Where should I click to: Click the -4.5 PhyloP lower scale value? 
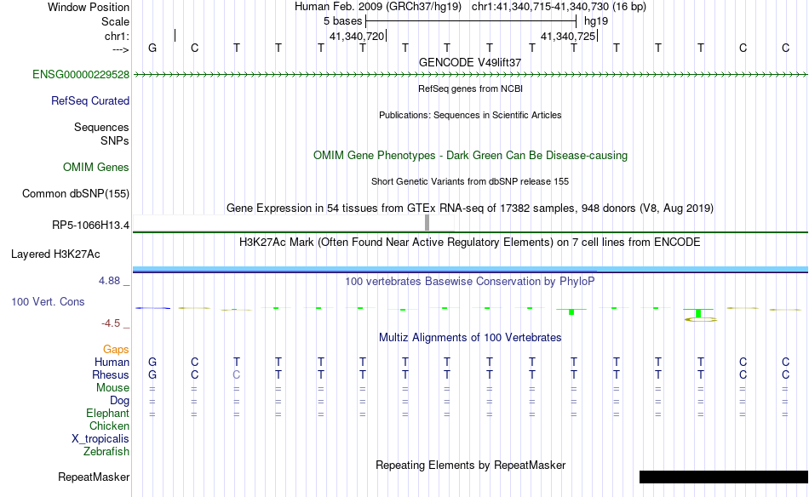(111, 323)
